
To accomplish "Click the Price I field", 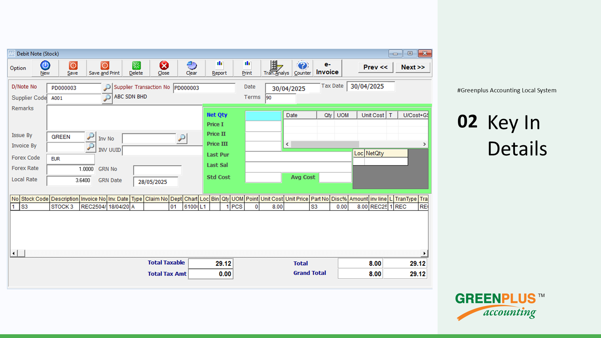I will [x=263, y=126].
